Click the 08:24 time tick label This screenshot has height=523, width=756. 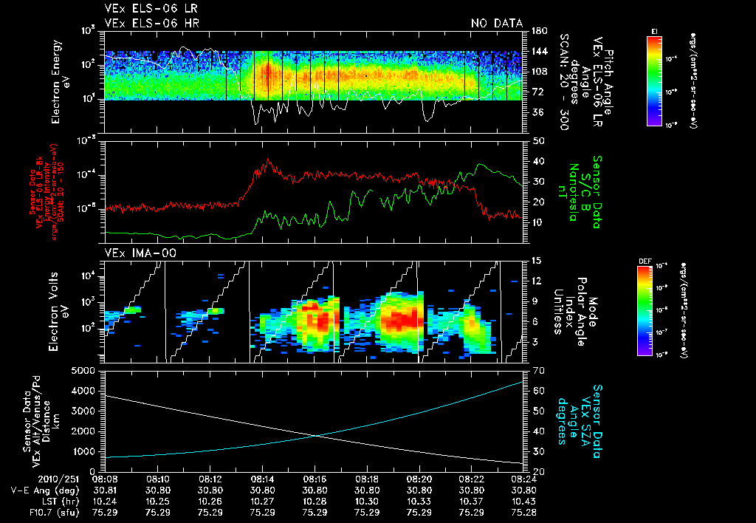tap(524, 479)
